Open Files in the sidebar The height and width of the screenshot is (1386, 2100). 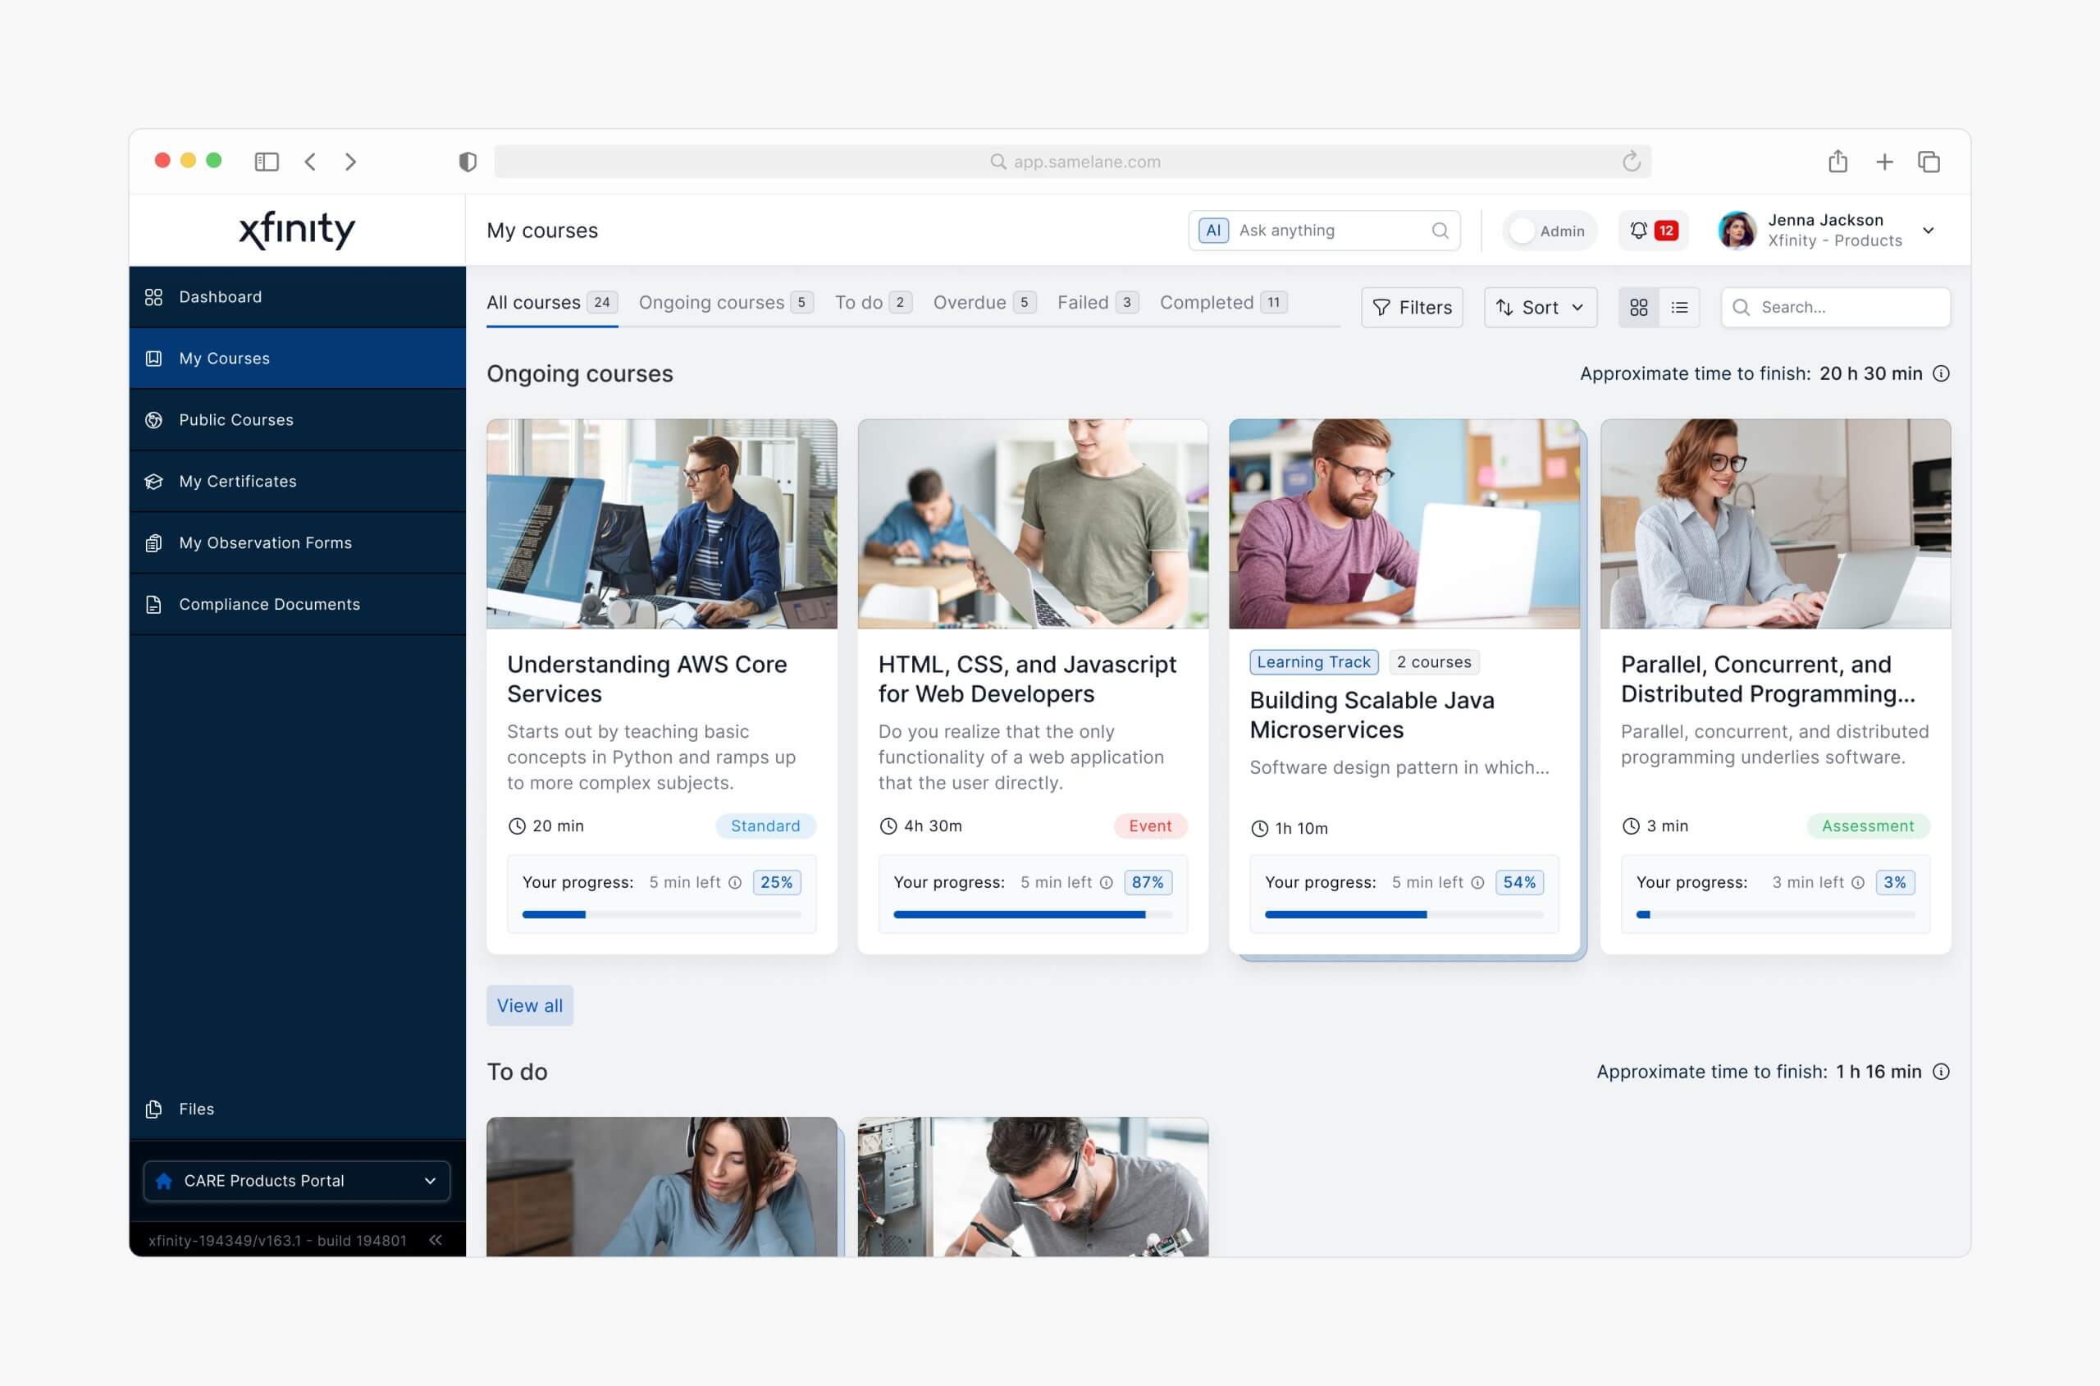pos(297,1109)
